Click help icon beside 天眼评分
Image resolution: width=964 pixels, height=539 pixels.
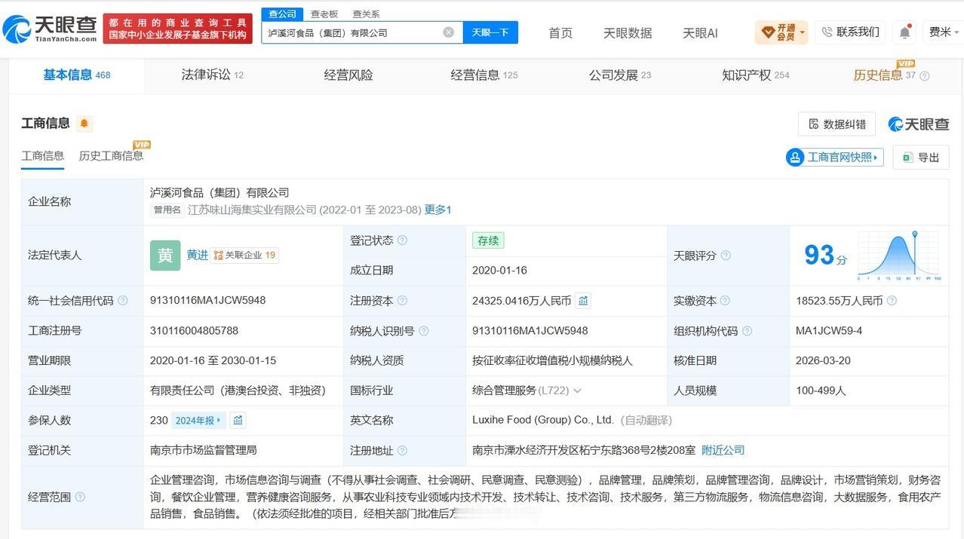(726, 256)
